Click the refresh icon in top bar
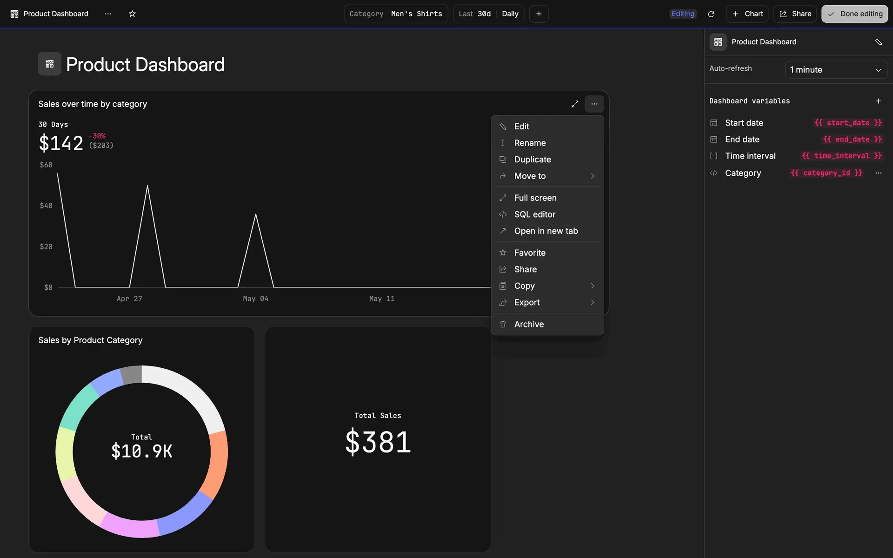The image size is (893, 558). click(711, 14)
